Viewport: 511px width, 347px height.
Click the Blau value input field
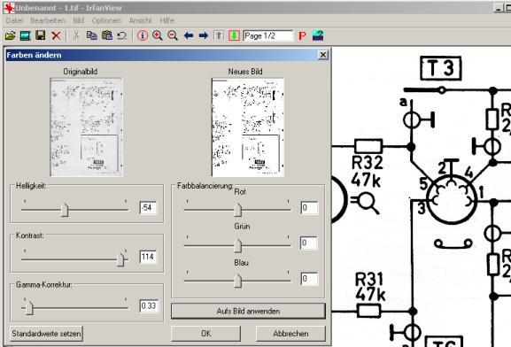[309, 279]
